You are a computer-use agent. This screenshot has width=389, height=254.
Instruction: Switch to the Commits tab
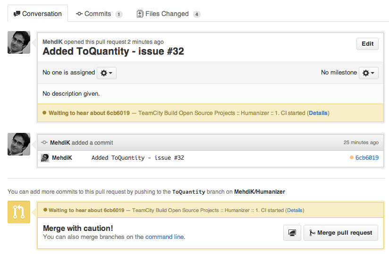[99, 14]
